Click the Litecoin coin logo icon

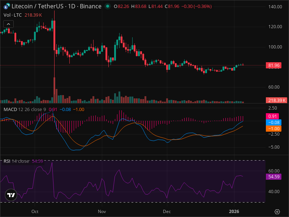7,7
